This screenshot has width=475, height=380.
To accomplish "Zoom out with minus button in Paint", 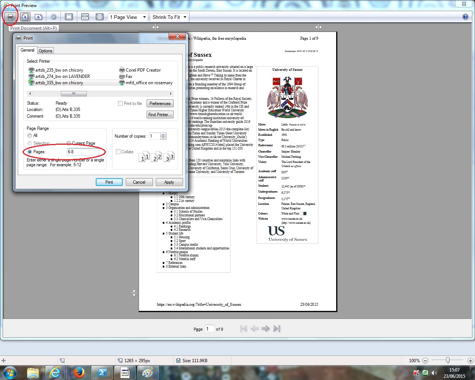I will (x=425, y=360).
